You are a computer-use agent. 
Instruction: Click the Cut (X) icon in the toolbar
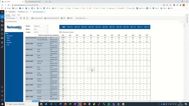click(x=24, y=18)
